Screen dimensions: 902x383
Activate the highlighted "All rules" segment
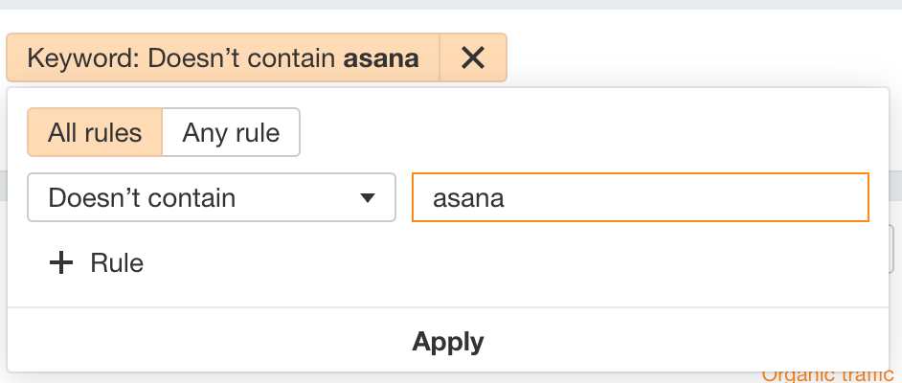click(95, 132)
